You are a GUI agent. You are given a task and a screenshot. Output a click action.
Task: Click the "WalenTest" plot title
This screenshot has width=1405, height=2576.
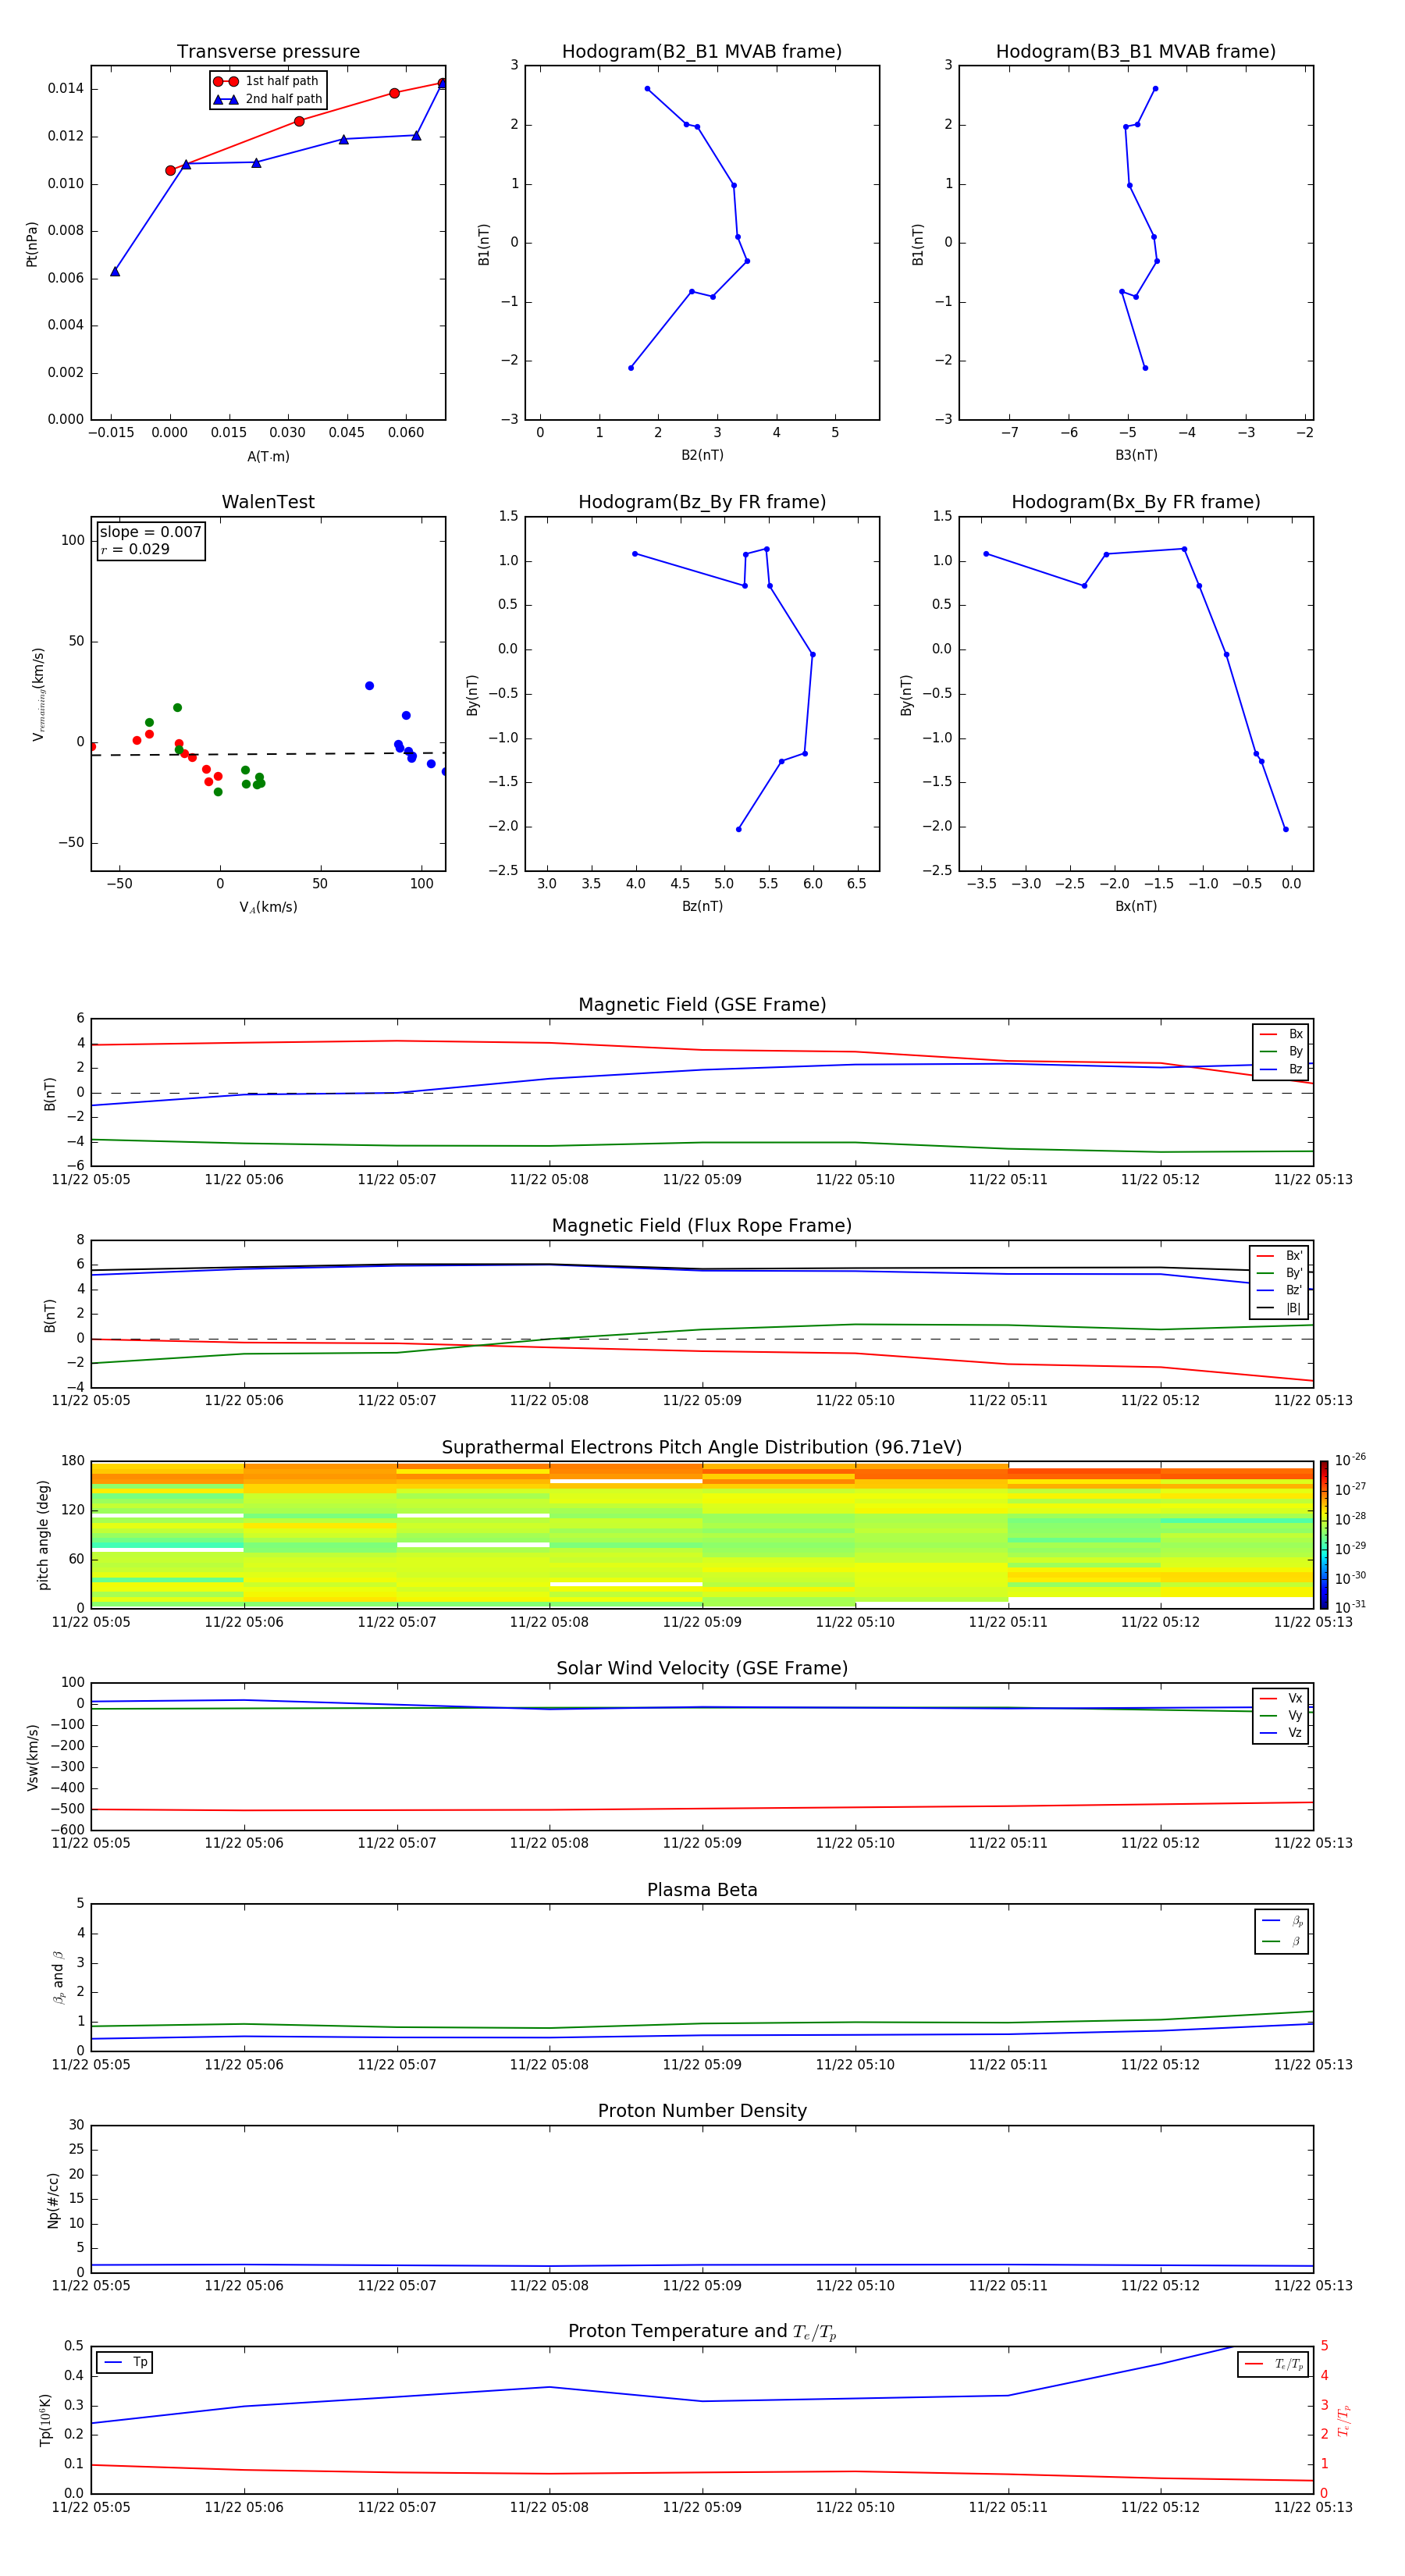pyautogui.click(x=268, y=502)
